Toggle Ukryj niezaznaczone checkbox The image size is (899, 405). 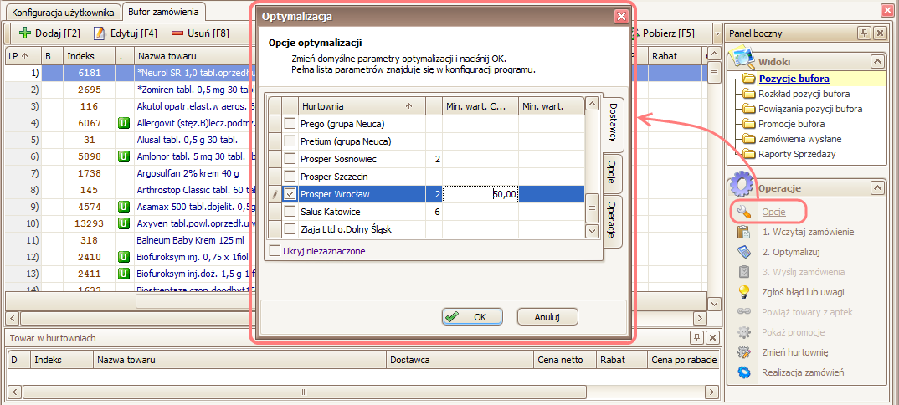pyautogui.click(x=275, y=251)
